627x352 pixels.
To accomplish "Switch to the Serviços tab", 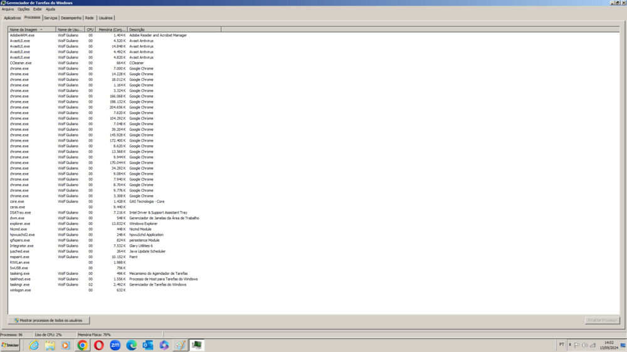I will tap(51, 18).
